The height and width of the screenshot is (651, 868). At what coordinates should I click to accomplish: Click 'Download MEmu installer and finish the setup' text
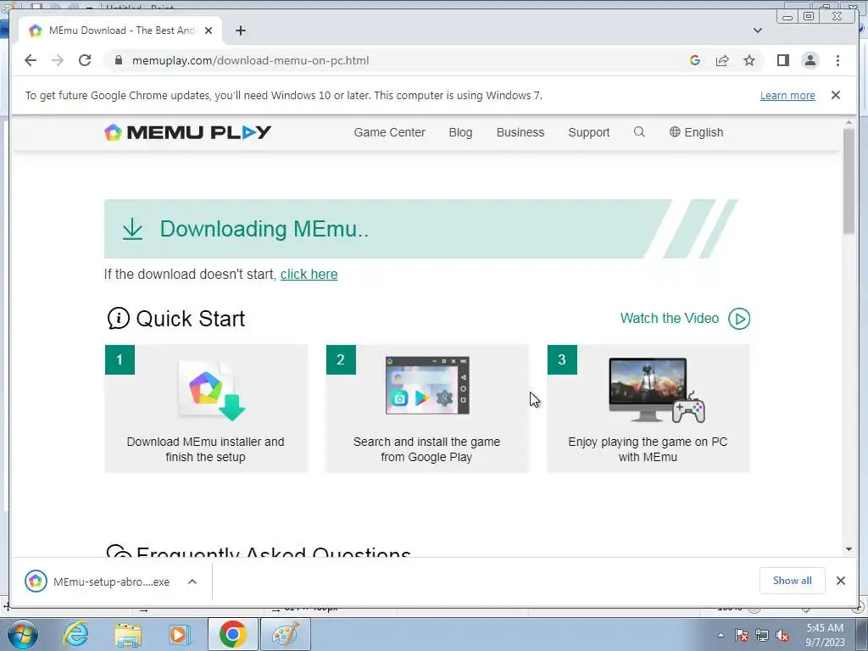205,449
